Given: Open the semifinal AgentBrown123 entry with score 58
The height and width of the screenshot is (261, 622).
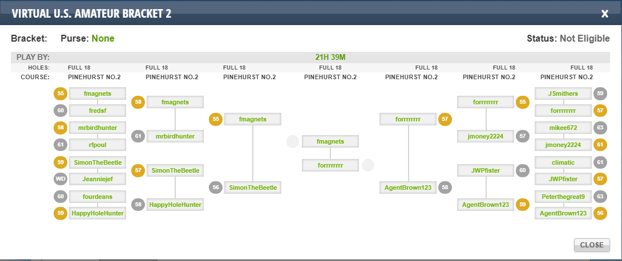Looking at the screenshot, I should pyautogui.click(x=408, y=187).
